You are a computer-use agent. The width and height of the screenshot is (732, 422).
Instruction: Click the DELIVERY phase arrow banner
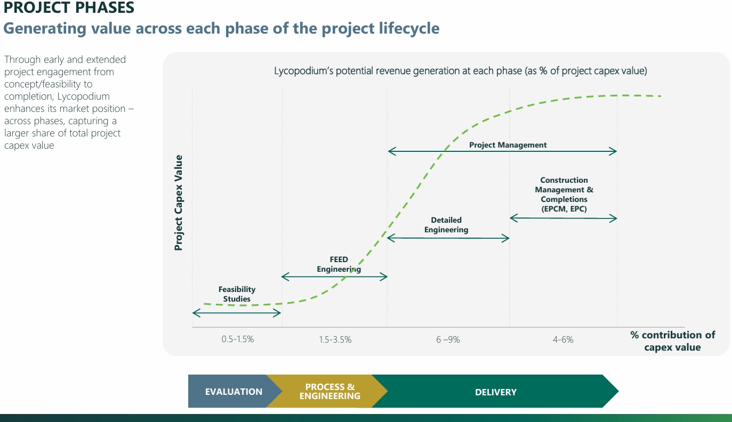point(496,392)
